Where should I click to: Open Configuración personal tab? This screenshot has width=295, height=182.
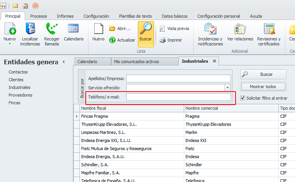coord(219,16)
